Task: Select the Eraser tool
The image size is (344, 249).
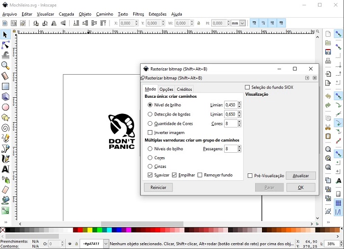Action: point(5,190)
